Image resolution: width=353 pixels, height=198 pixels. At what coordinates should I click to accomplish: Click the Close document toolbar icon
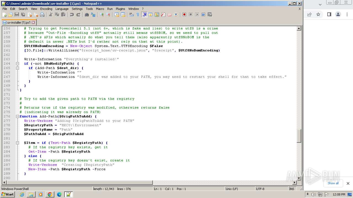tap(30, 15)
